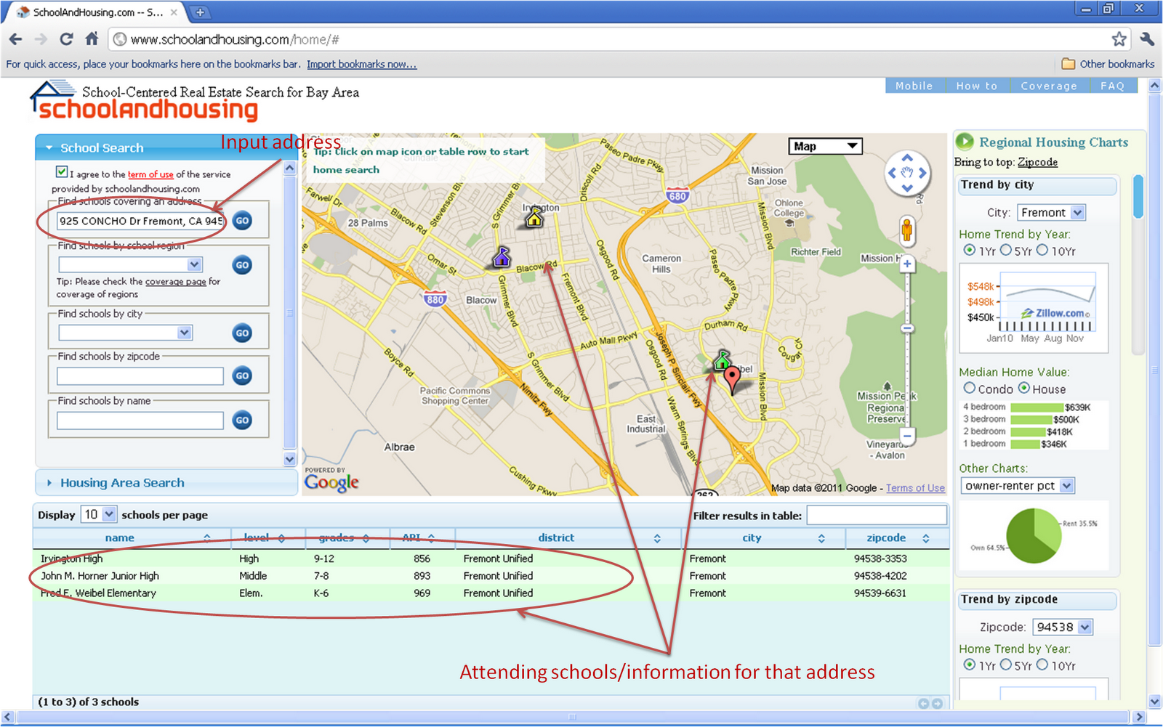Pan the map right with the arrow
1163x727 pixels.
(x=922, y=173)
